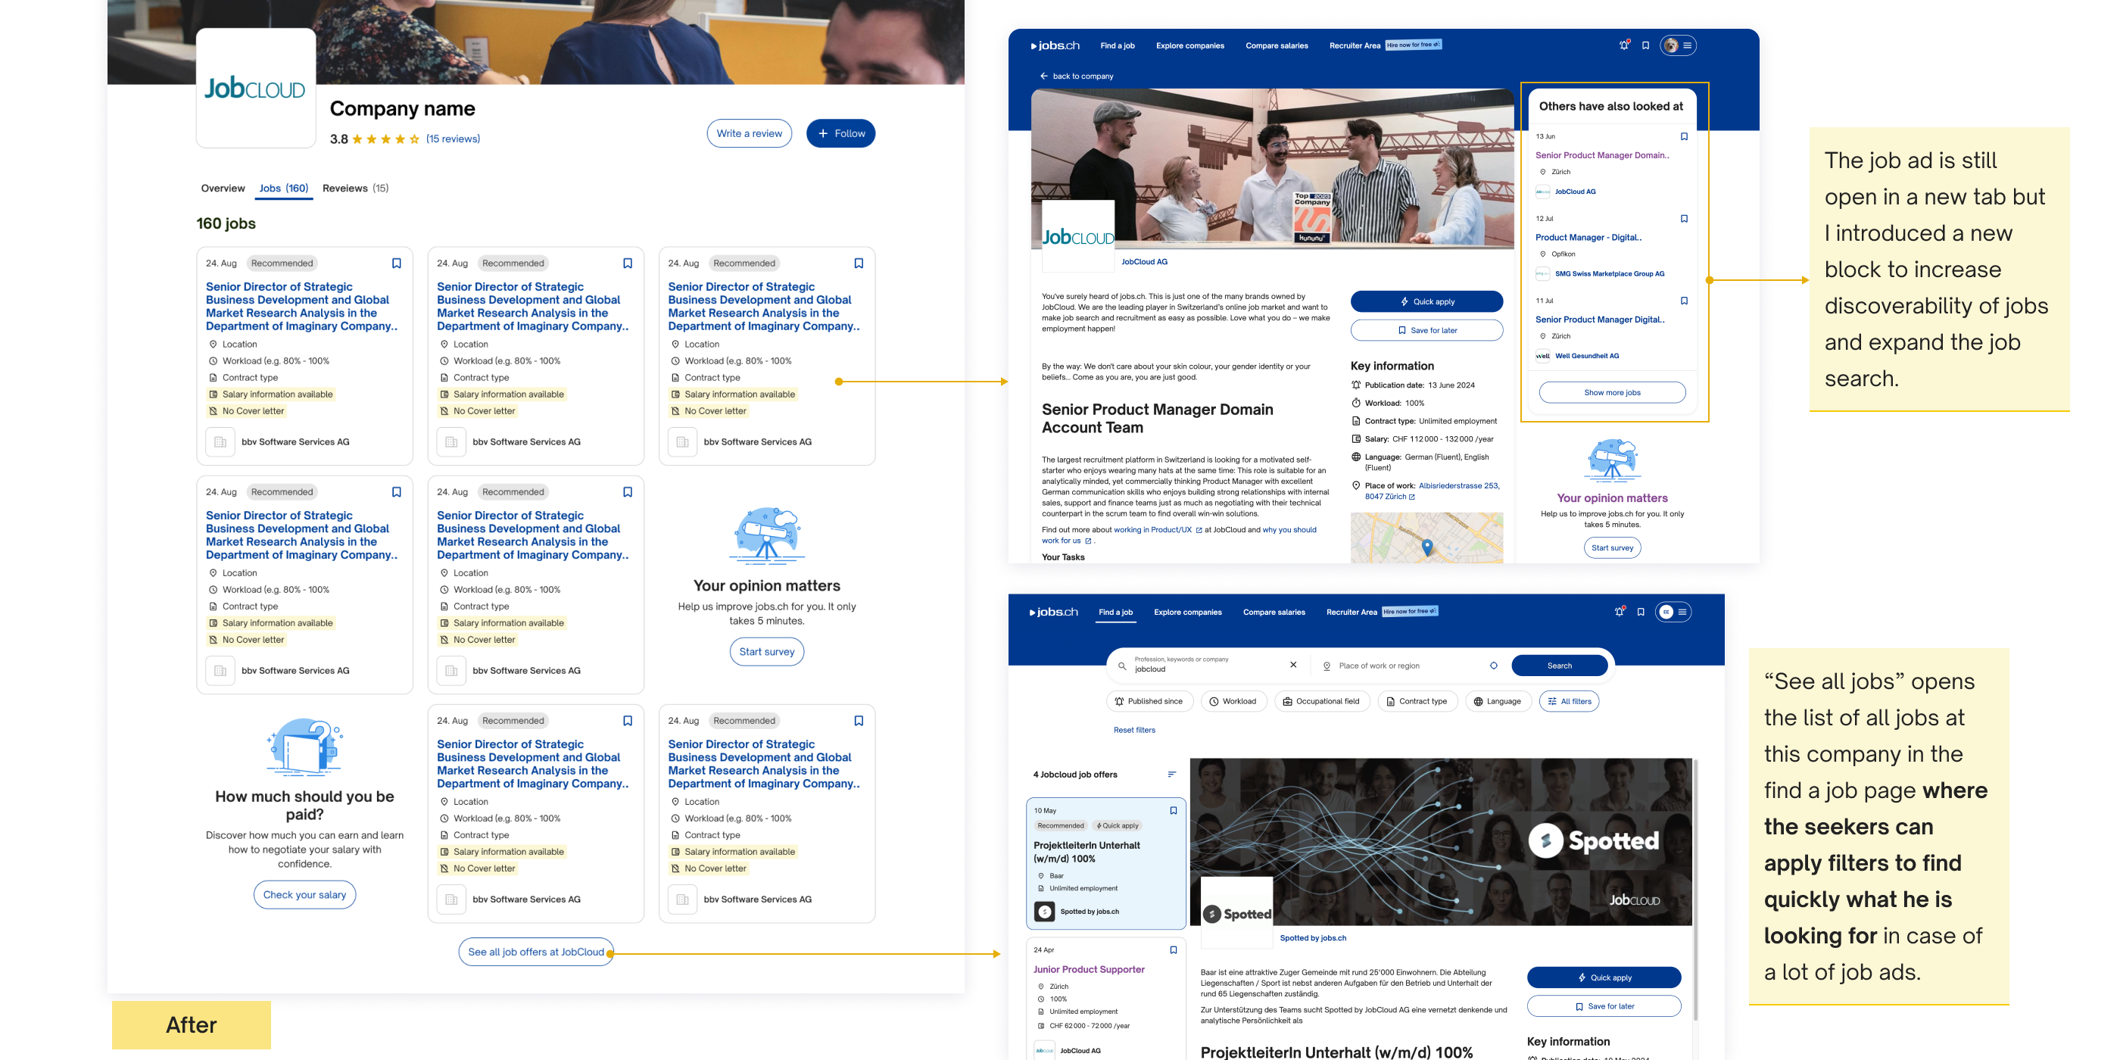
Task: Click the sliders icon on All filters
Action: click(x=1551, y=702)
